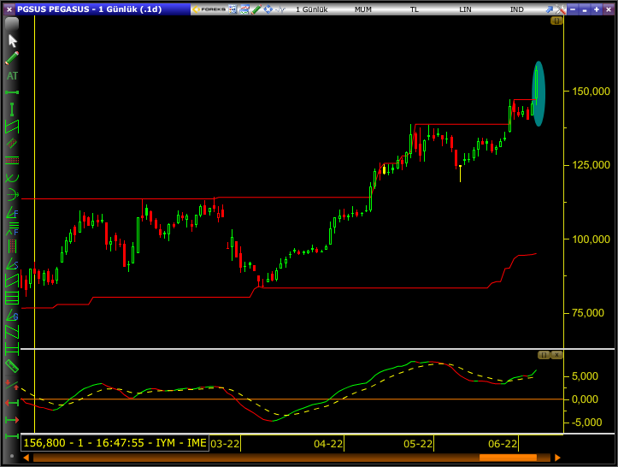Select the angle S fan tool
The height and width of the screenshot is (467, 618).
pyautogui.click(x=12, y=264)
